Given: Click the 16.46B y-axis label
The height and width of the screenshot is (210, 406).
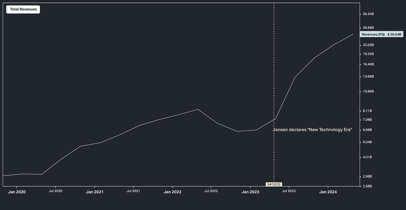Looking at the screenshot, I should [x=368, y=64].
